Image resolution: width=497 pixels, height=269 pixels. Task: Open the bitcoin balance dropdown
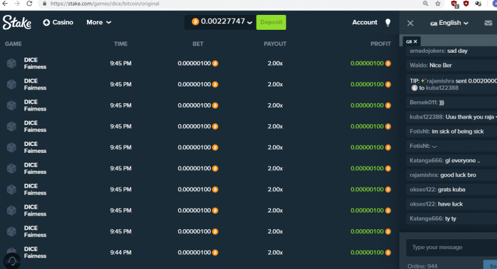[221, 22]
